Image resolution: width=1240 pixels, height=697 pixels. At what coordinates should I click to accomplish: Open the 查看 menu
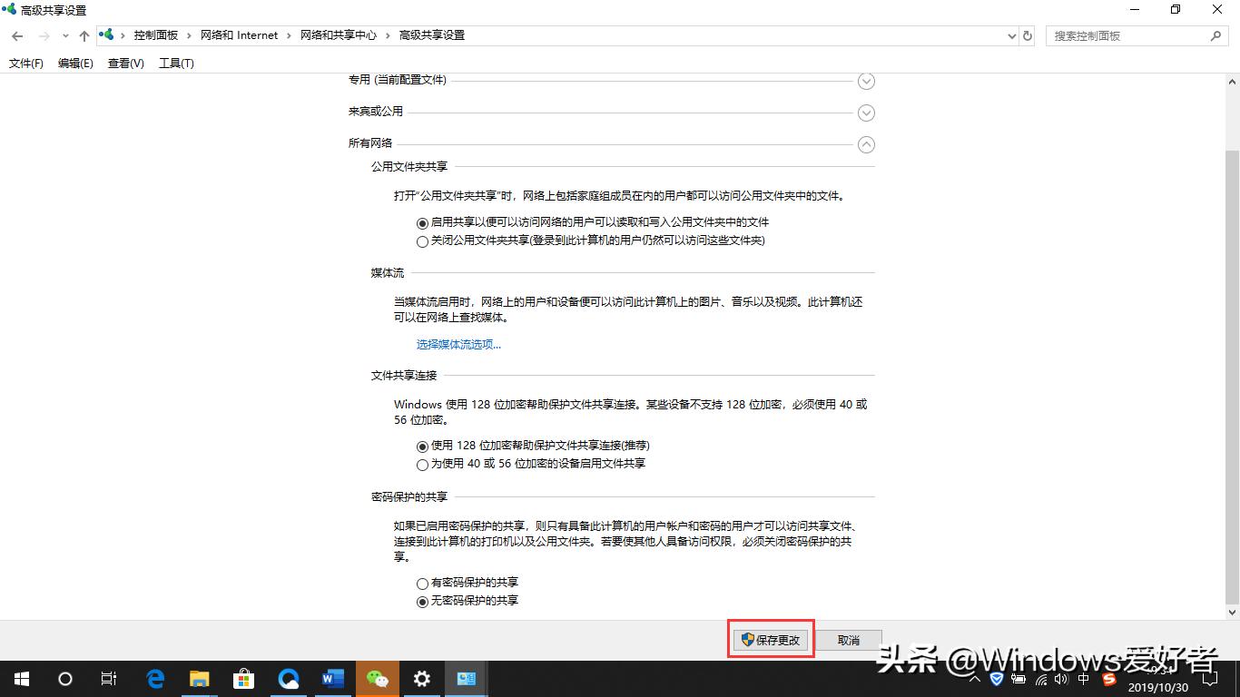click(x=125, y=64)
